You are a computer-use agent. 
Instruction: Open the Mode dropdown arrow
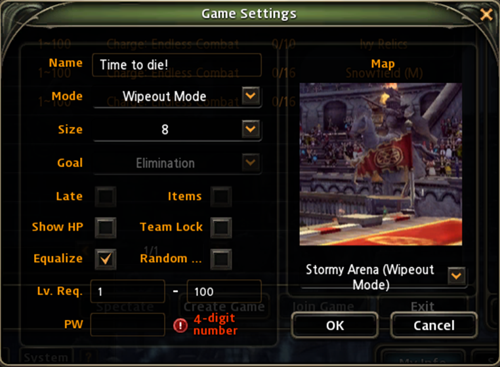251,96
